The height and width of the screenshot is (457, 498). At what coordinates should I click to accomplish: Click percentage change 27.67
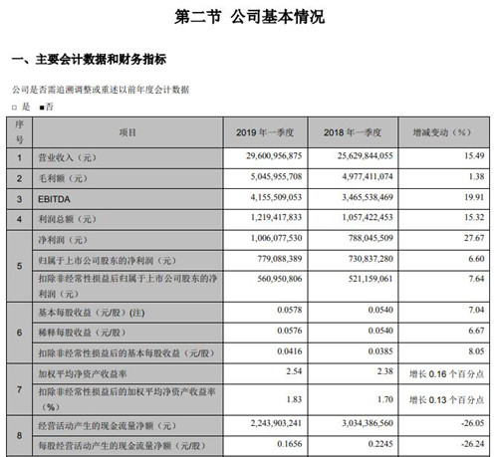(474, 238)
